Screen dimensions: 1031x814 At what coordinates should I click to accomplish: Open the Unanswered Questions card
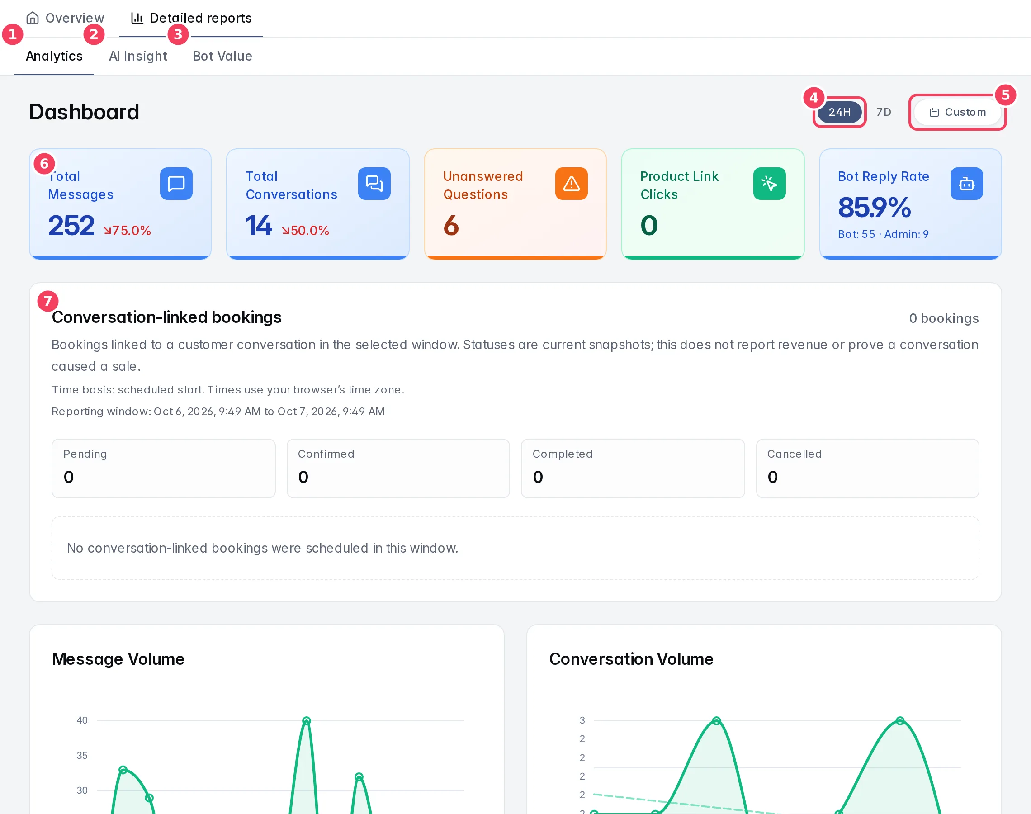pyautogui.click(x=515, y=204)
